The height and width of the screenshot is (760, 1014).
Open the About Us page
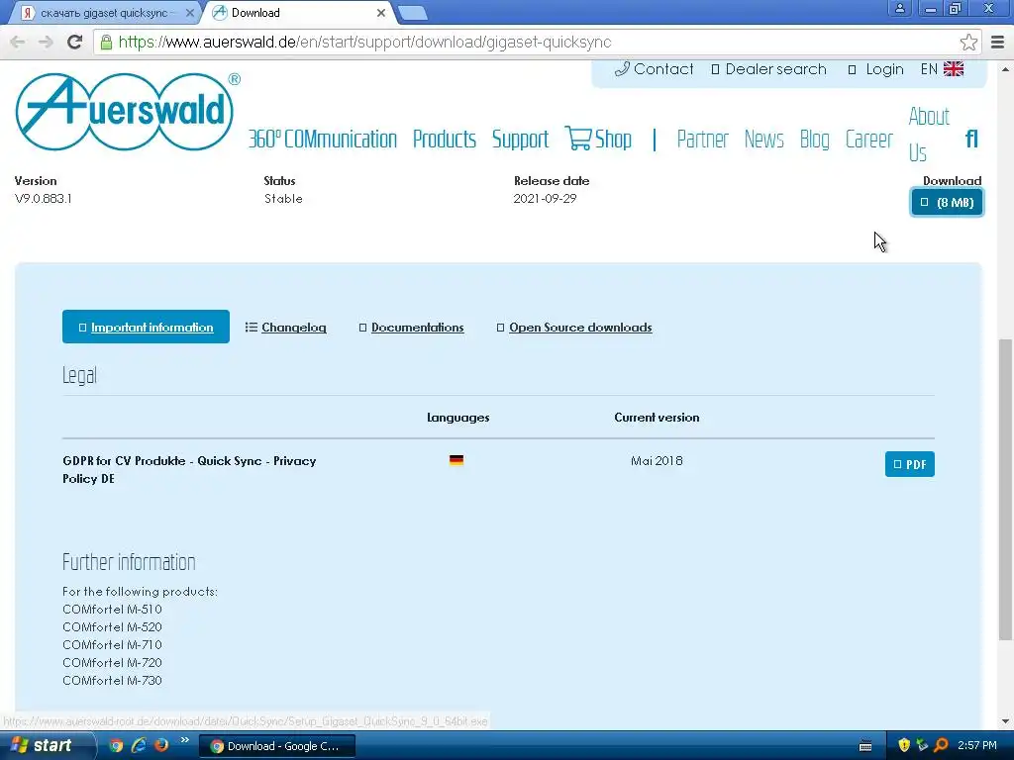pyautogui.click(x=929, y=135)
